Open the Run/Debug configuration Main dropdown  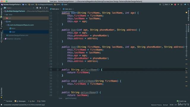tap(166, 4)
